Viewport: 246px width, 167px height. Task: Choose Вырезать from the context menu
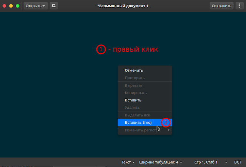point(145,85)
